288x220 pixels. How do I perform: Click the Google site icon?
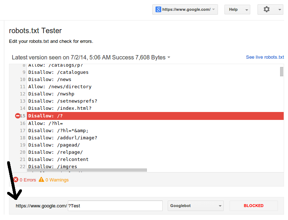click(158, 9)
